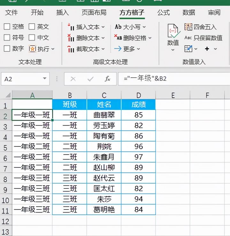Click the Extract Text (截取文本) icon
Viewport: 230px width, 236px height.
point(71,49)
